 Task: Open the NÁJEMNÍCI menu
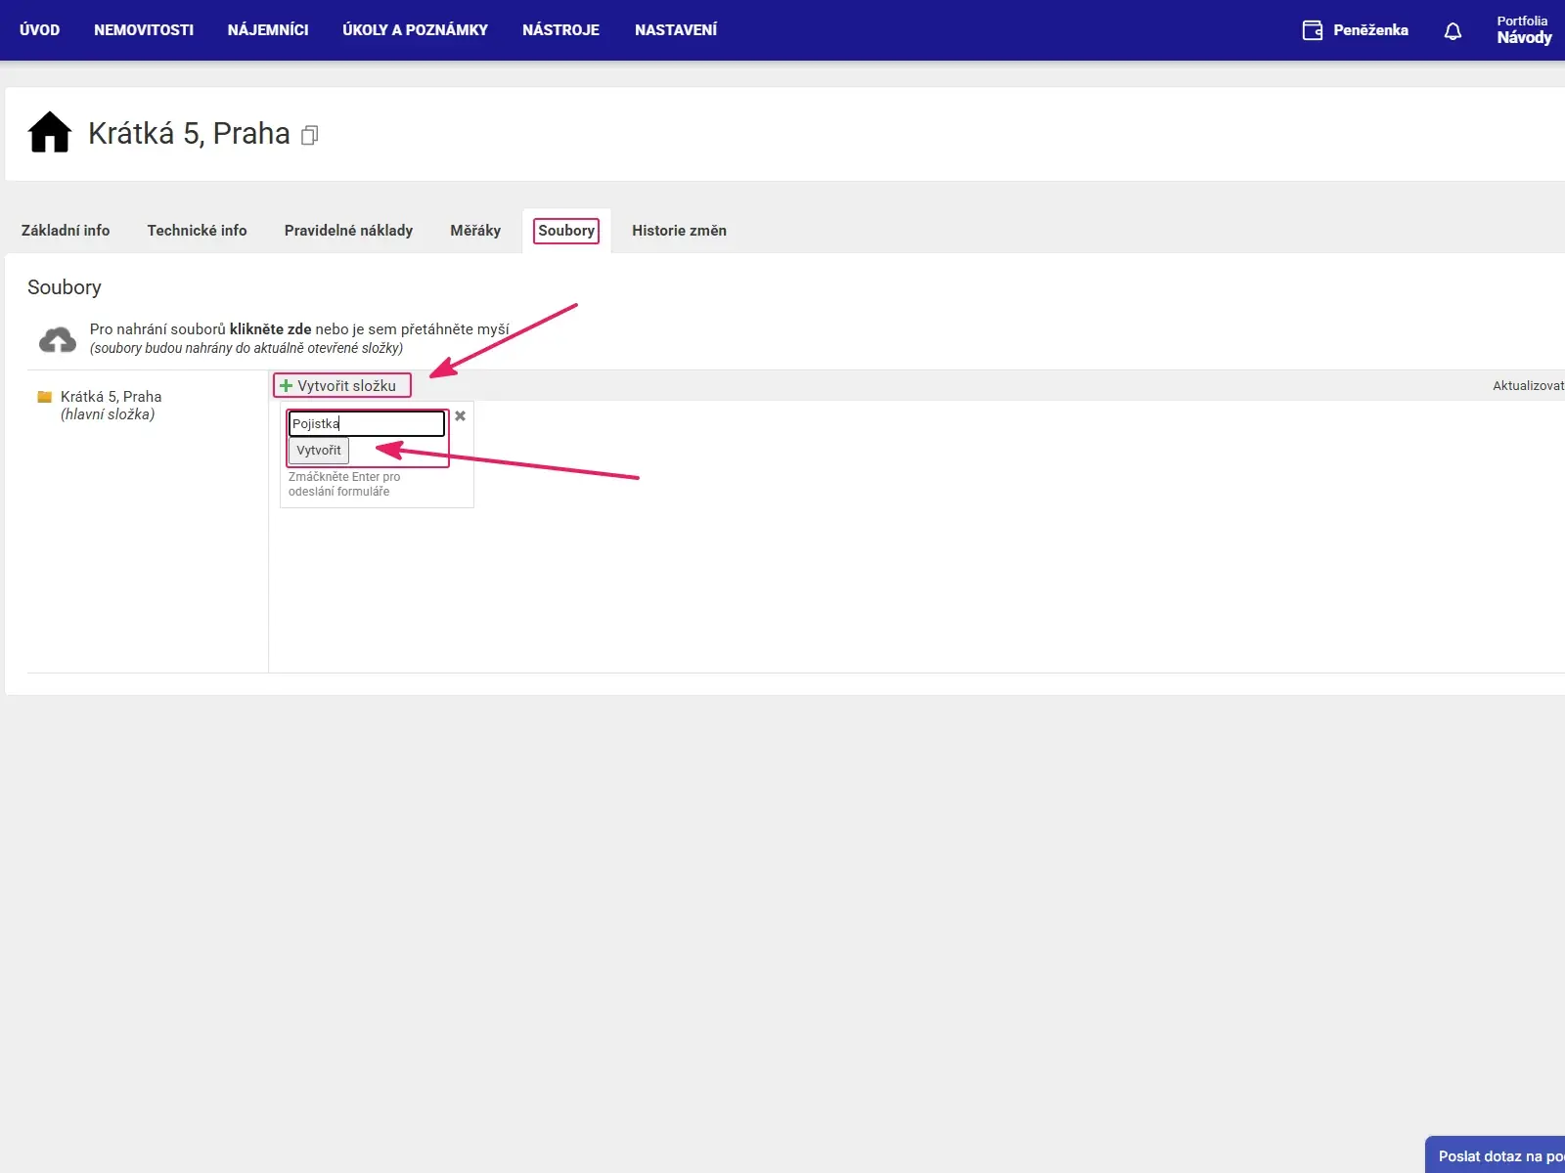pos(268,30)
